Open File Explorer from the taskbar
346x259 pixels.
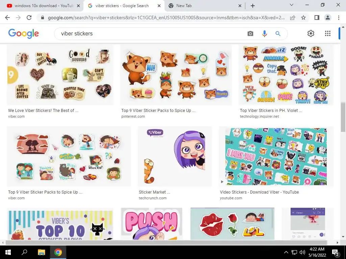click(41, 252)
